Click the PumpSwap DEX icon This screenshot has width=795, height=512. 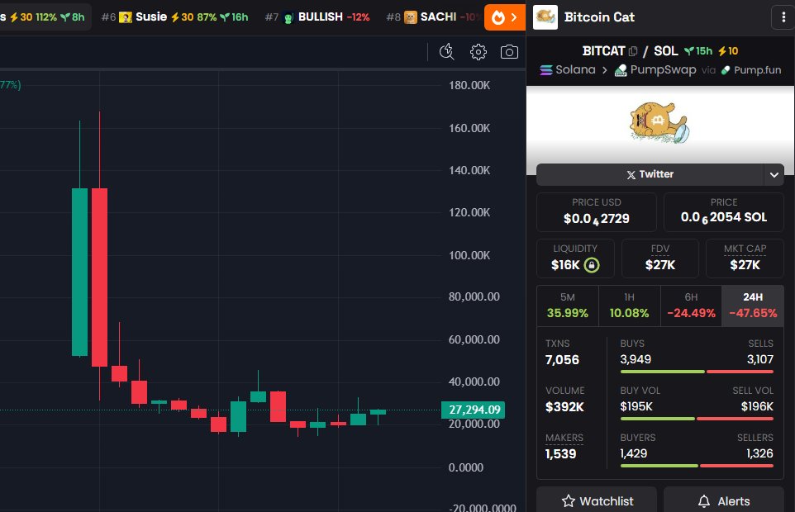tap(621, 70)
